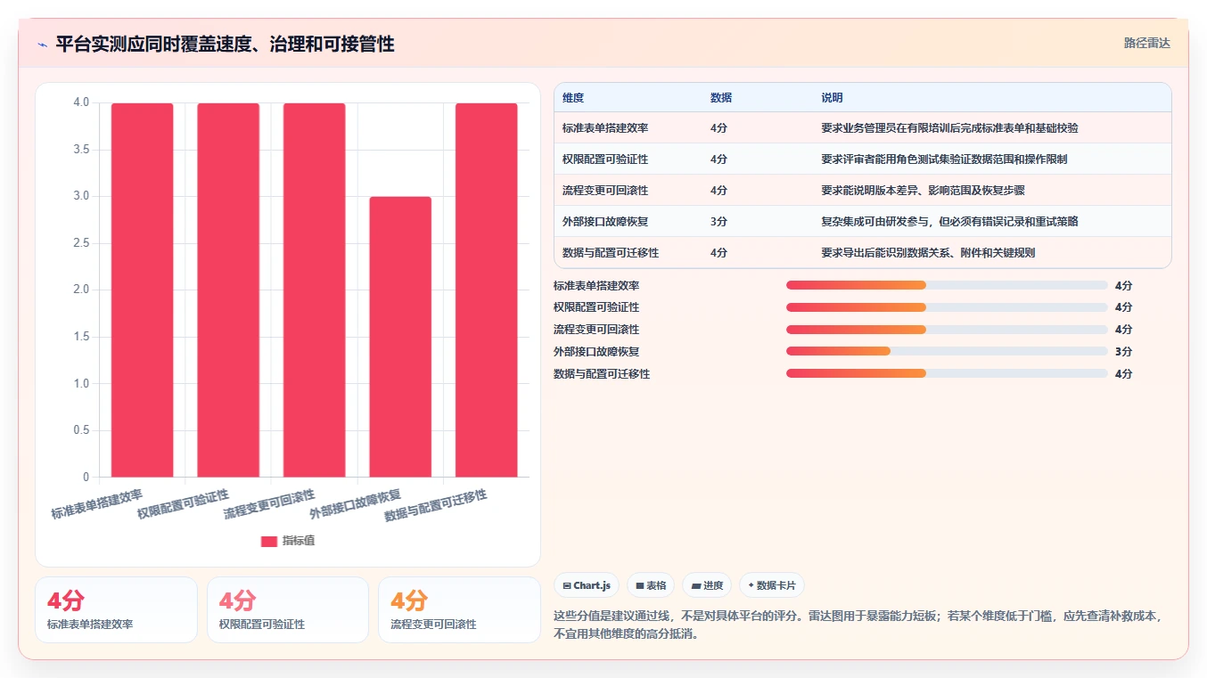Toggle the 指标值 legend color box

click(x=269, y=541)
